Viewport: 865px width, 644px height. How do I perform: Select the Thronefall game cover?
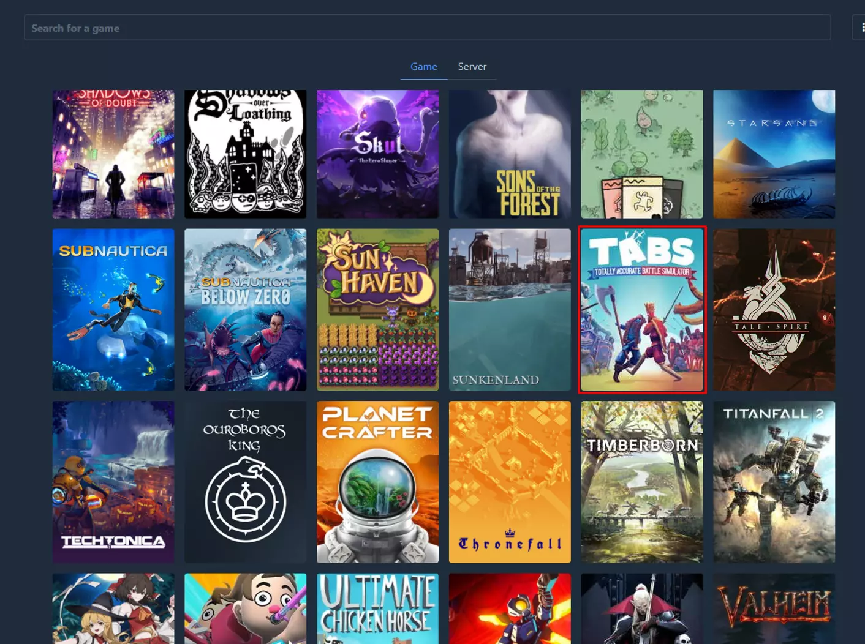510,482
